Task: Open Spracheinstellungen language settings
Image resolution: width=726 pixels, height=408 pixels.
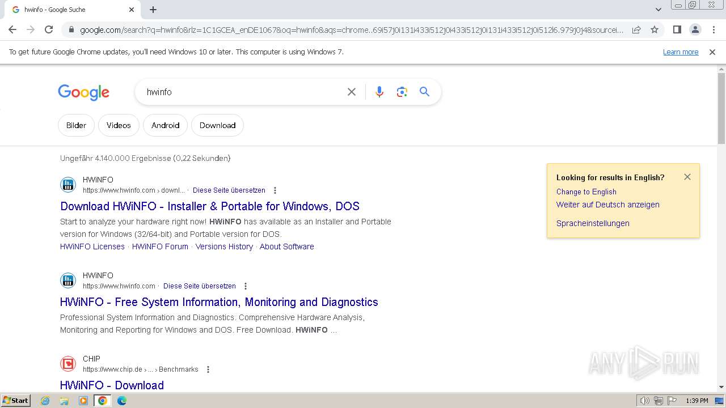Action: tap(593, 223)
